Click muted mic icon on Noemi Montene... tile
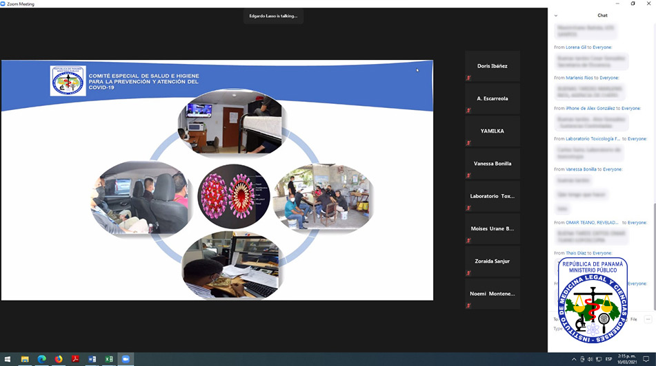The height and width of the screenshot is (366, 656). click(x=468, y=305)
